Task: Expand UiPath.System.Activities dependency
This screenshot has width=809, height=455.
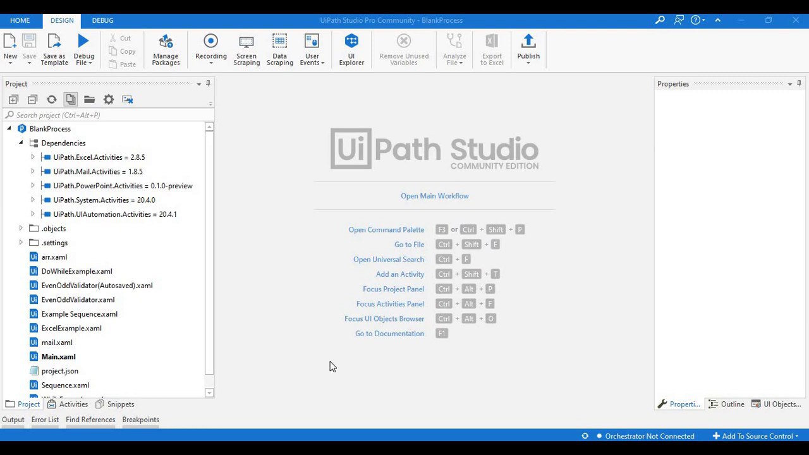Action: click(x=33, y=200)
